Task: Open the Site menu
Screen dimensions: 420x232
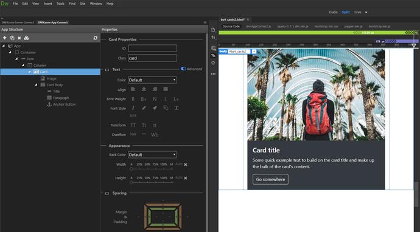Action: (83, 4)
